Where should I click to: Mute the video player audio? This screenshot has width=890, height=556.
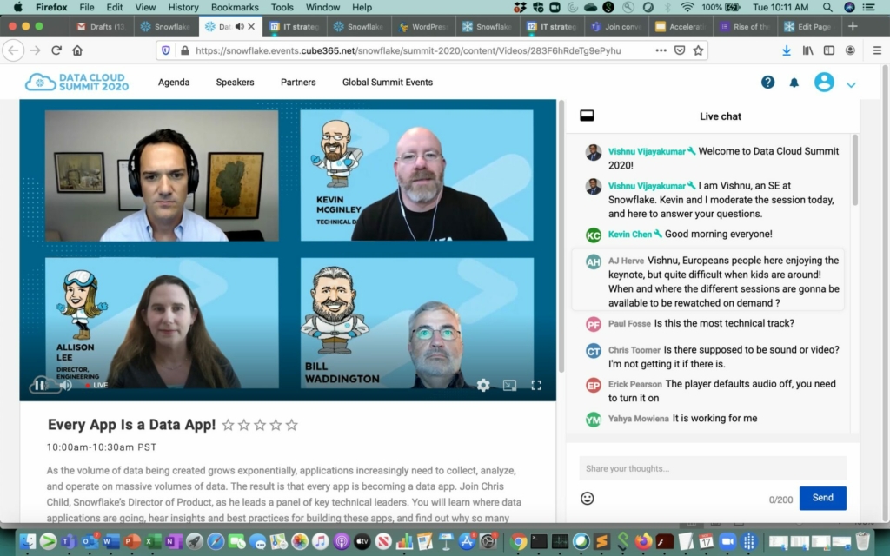coord(66,385)
